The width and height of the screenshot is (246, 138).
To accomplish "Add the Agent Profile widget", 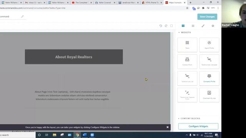I will pos(209,45).
